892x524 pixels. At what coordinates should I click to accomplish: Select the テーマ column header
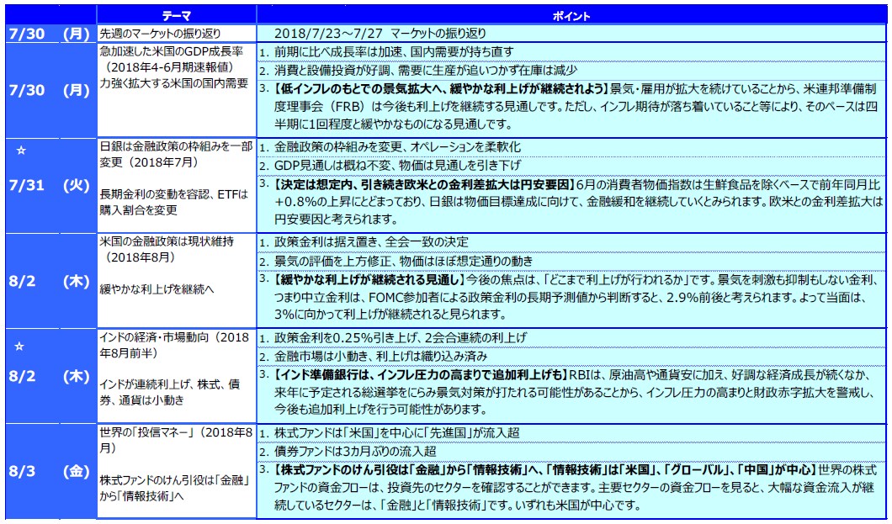(x=176, y=16)
